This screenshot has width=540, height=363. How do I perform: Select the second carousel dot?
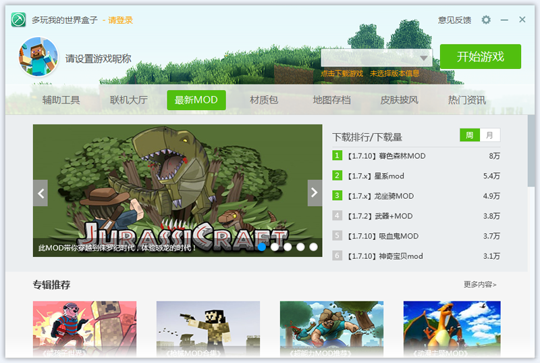275,247
